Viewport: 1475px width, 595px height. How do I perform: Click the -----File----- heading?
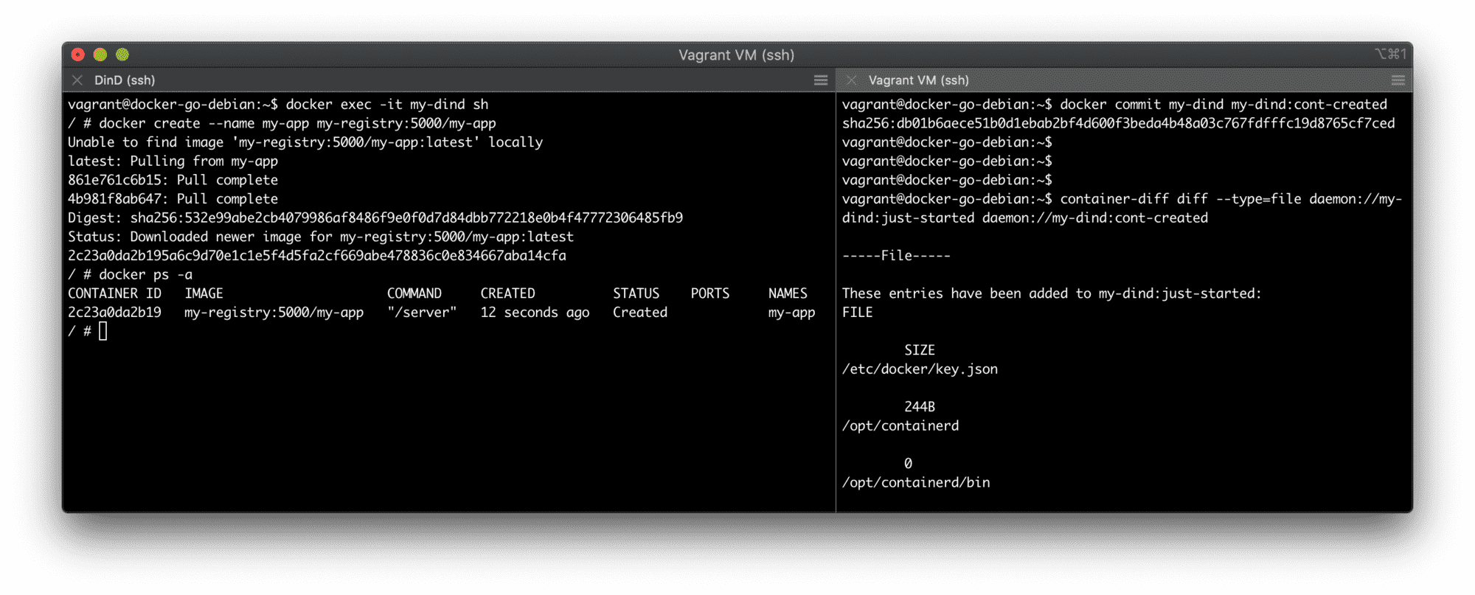point(897,256)
